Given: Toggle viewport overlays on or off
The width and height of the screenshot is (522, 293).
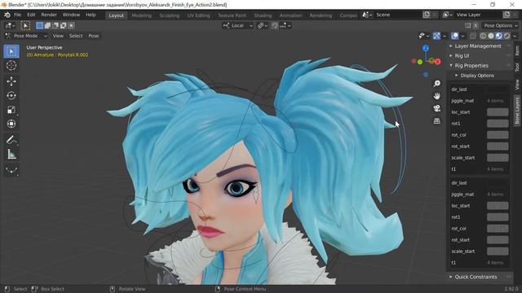Looking at the screenshot, I should 454,36.
